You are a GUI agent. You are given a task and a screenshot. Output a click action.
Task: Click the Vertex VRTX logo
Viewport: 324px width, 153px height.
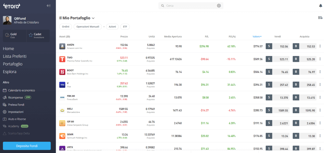click(x=62, y=149)
